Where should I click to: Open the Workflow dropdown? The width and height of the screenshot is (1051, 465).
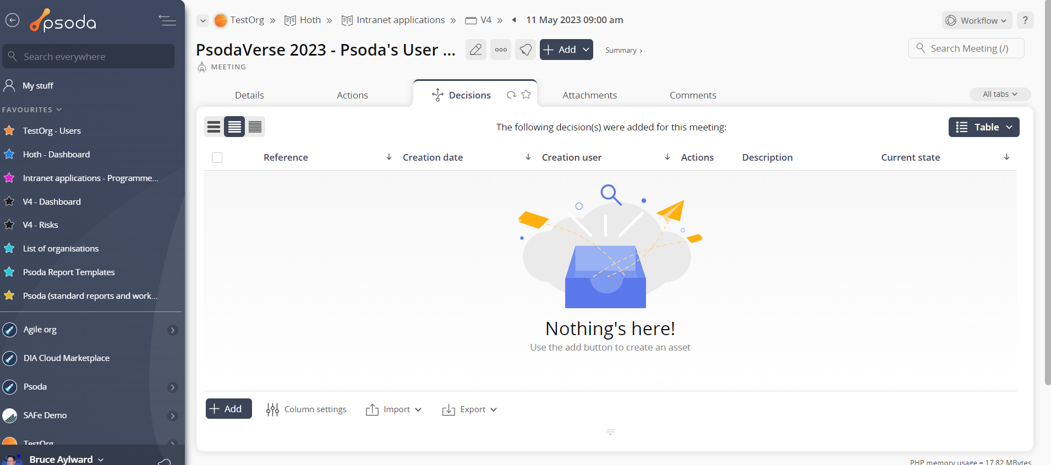point(977,20)
